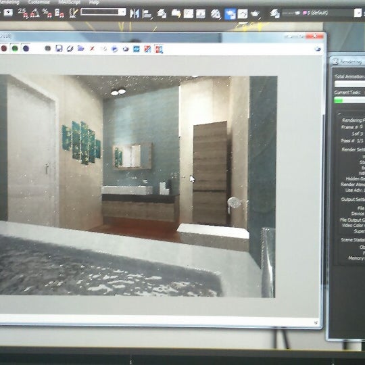Click the teapot at frame buffer's right
The height and width of the screenshot is (365, 365).
click(318, 49)
